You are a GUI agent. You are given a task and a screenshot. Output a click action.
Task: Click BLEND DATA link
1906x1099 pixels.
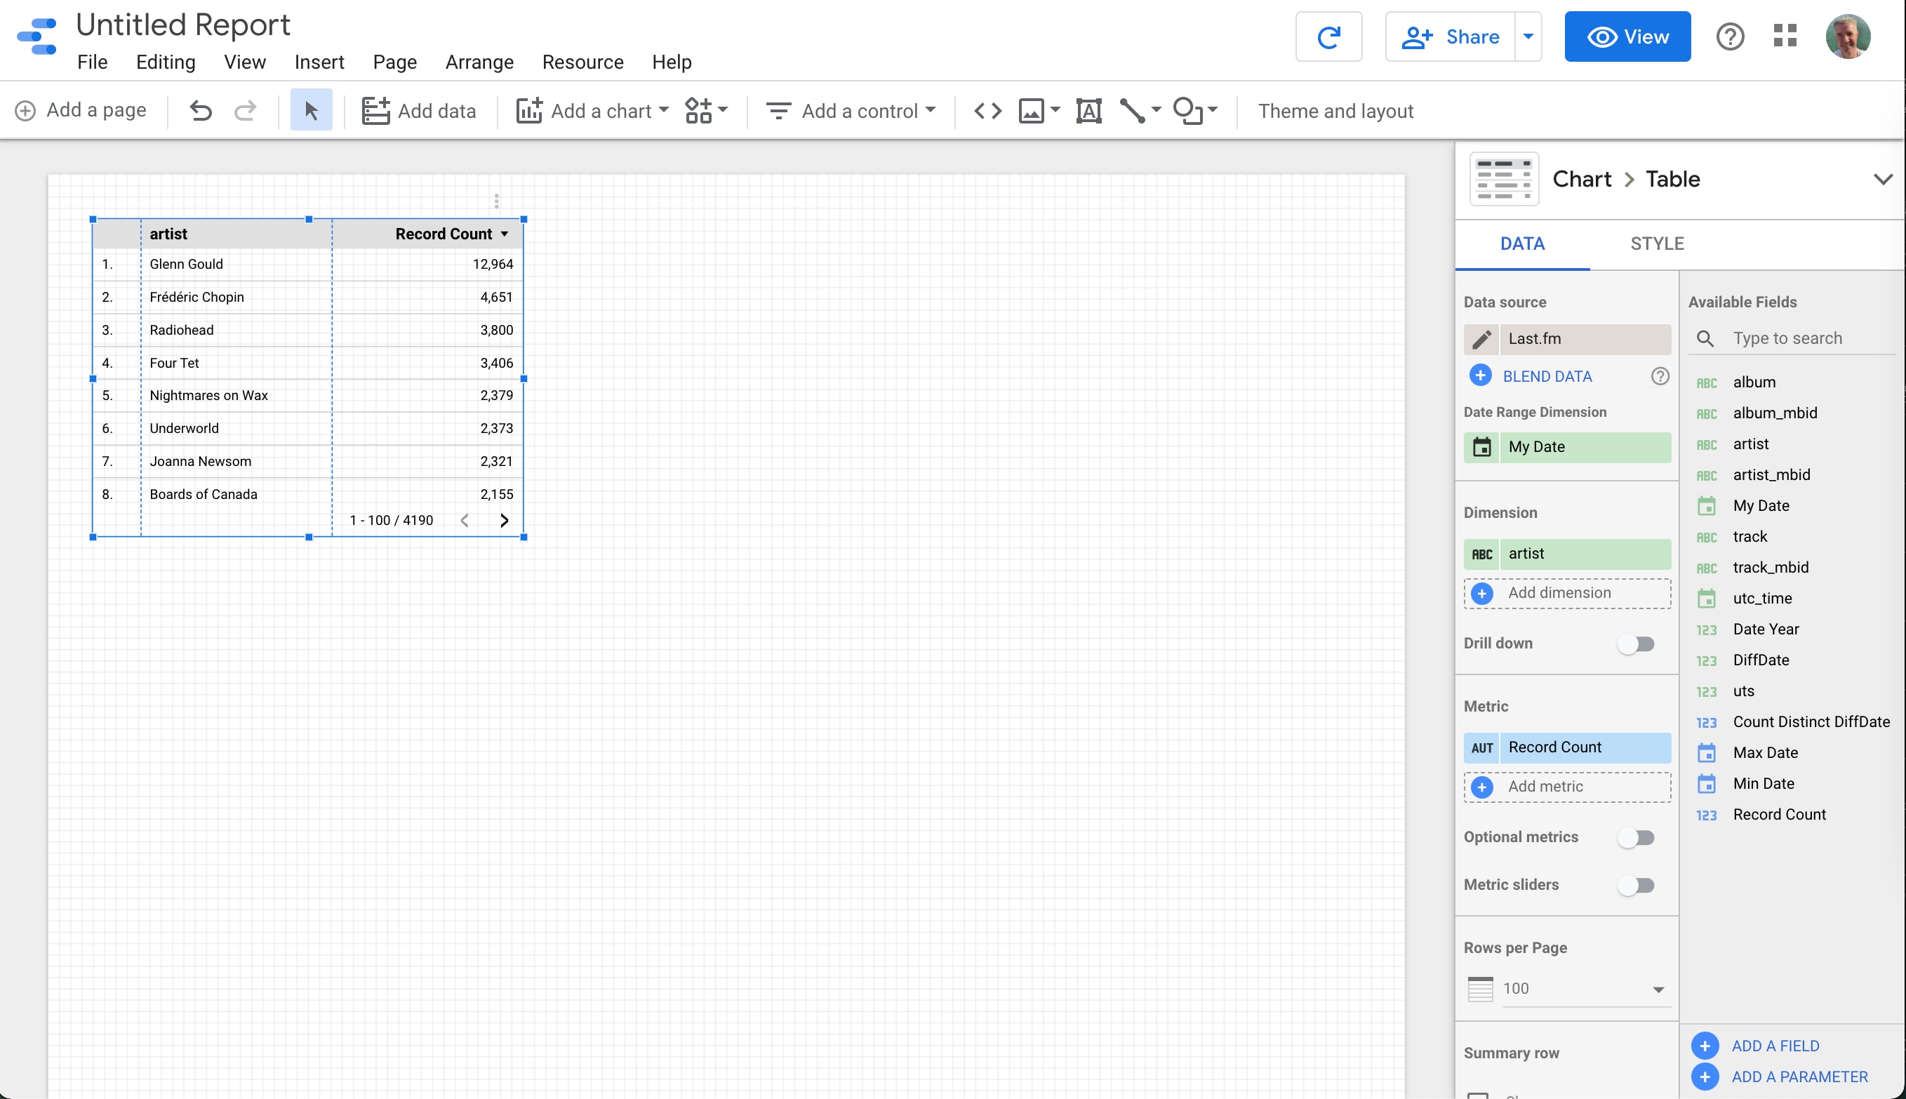1547,377
